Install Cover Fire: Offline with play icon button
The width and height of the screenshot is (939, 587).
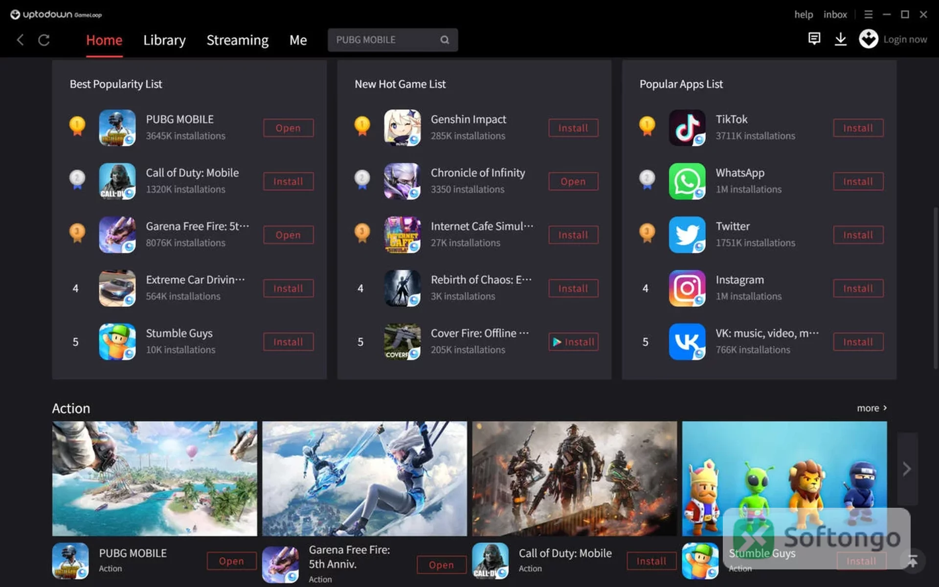(x=573, y=342)
